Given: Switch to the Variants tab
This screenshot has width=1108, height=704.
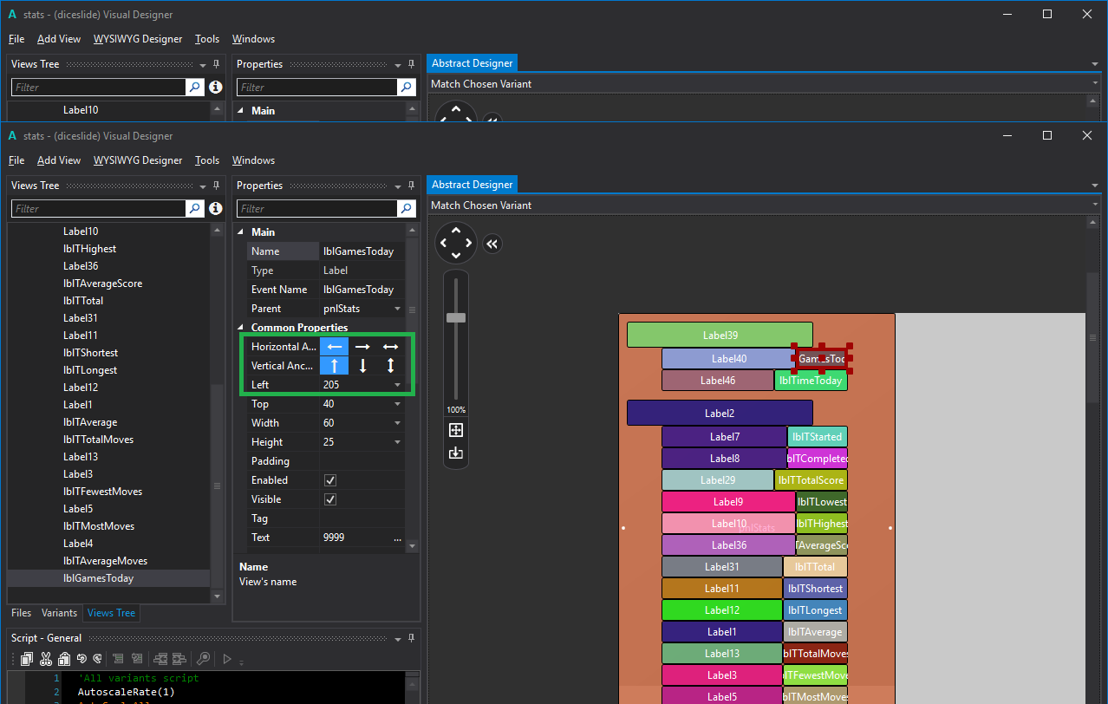Looking at the screenshot, I should point(59,613).
